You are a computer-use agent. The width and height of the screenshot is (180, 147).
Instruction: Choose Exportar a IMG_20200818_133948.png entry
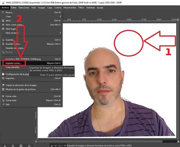pos(32,59)
